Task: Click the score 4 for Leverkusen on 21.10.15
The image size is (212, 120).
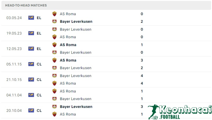Action: point(142,76)
